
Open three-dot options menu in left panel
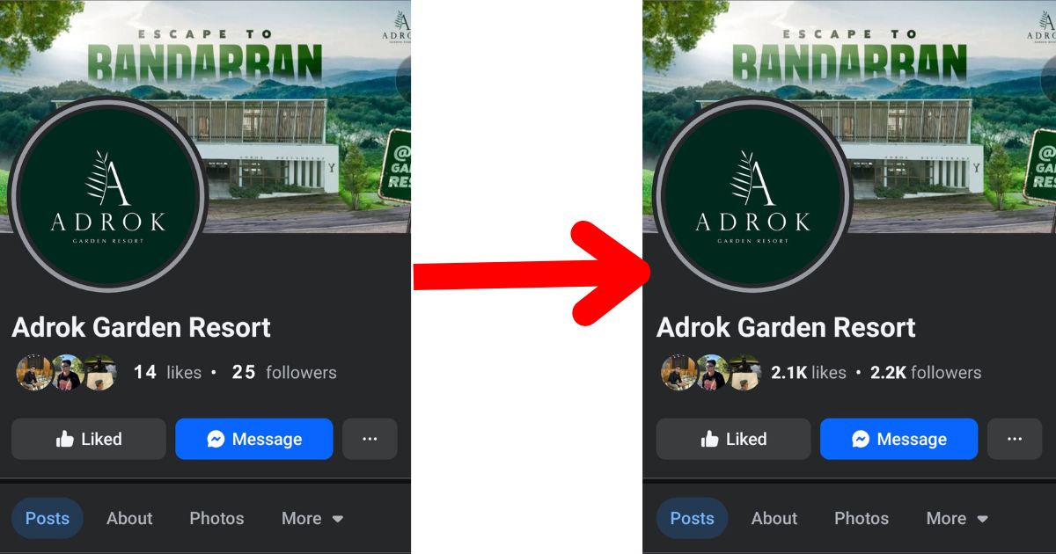pos(370,439)
